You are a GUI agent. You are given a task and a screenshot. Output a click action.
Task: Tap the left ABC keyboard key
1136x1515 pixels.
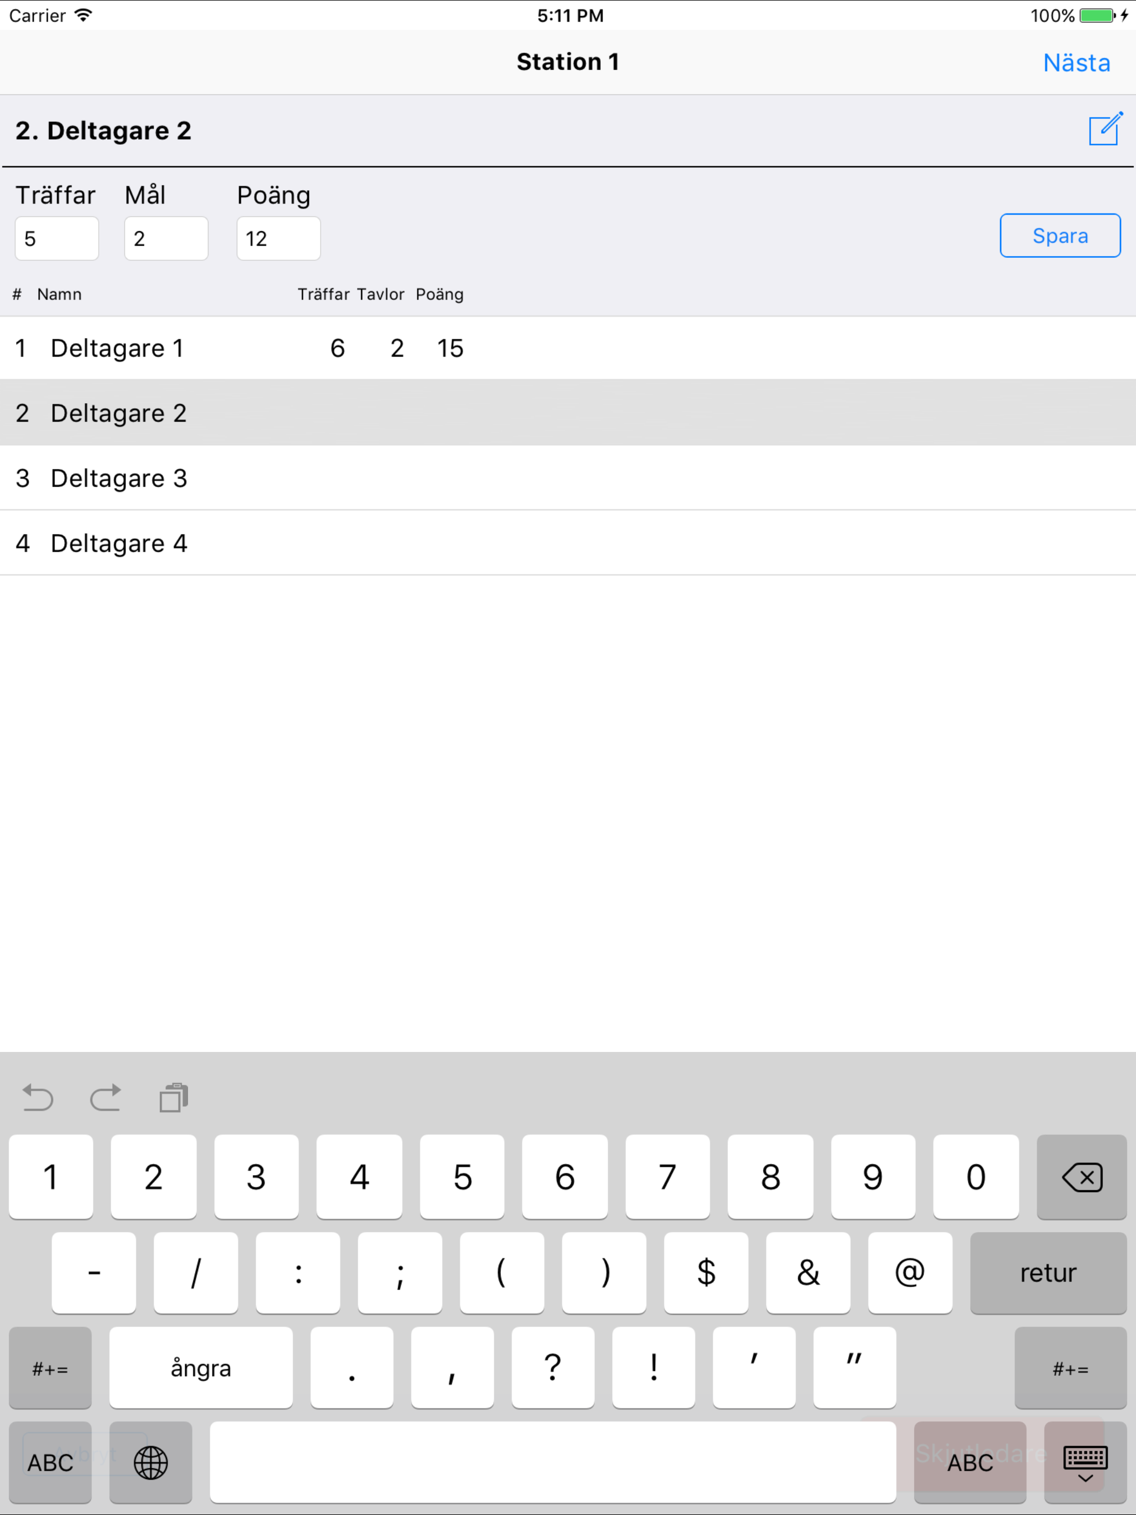click(x=50, y=1462)
